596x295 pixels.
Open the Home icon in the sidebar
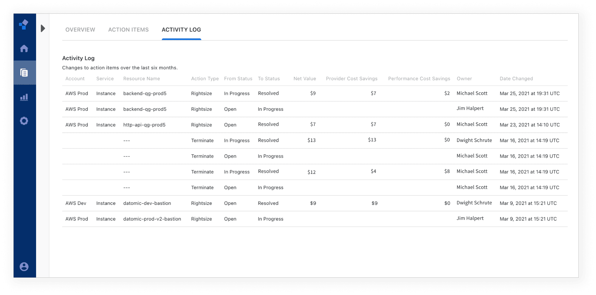point(24,48)
